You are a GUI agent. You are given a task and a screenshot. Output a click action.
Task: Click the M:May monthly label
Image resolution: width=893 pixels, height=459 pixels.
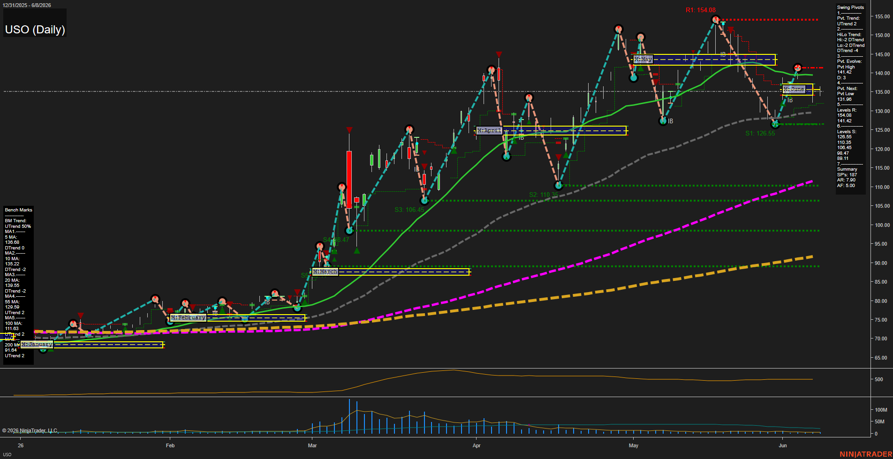643,59
